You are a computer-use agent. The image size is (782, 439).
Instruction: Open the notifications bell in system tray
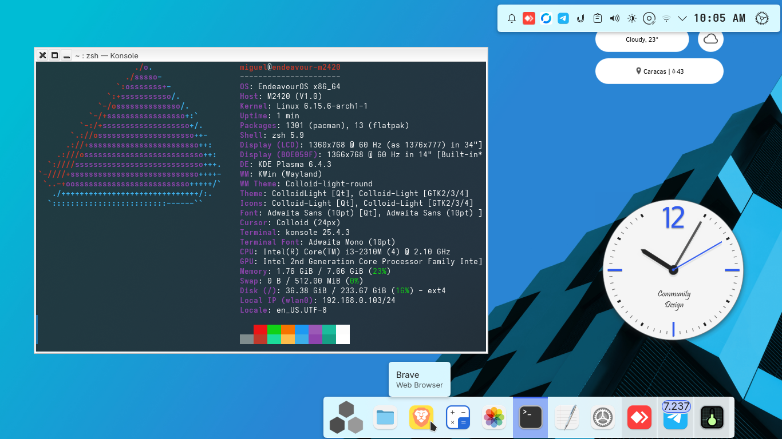[x=512, y=18]
